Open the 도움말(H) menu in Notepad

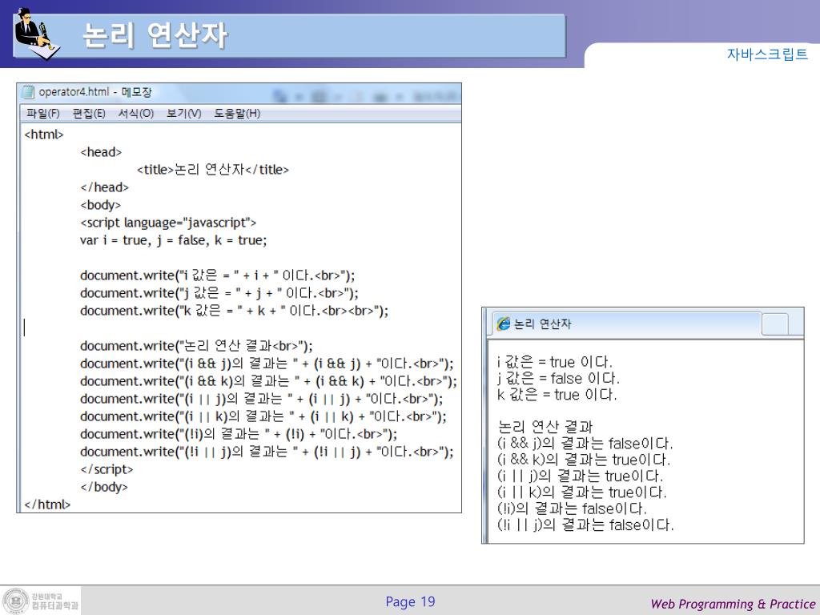point(237,114)
